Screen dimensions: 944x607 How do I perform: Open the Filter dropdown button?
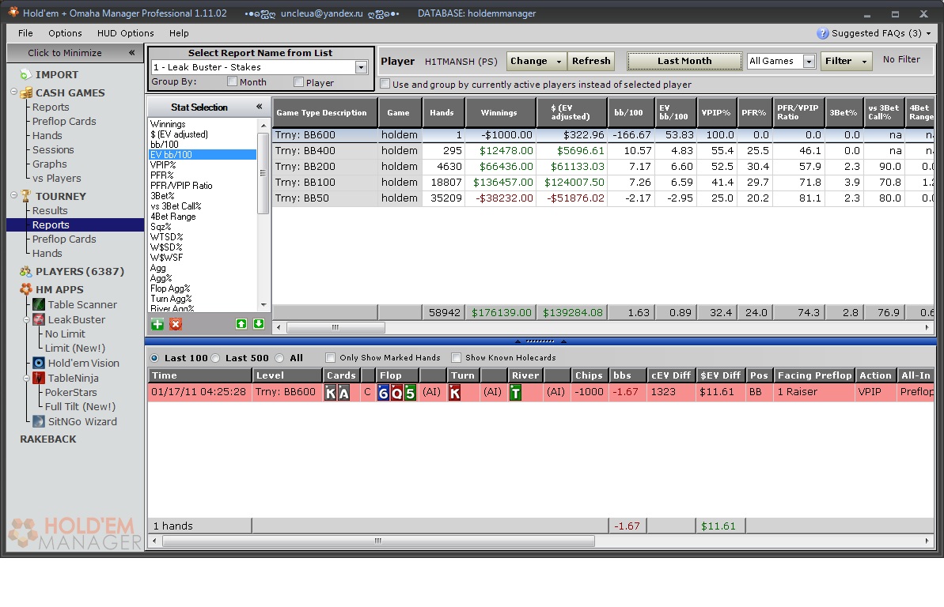click(x=846, y=61)
